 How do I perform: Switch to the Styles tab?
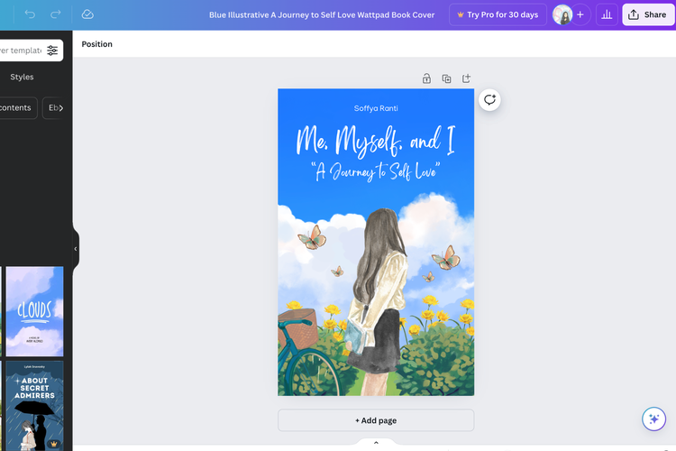[22, 78]
